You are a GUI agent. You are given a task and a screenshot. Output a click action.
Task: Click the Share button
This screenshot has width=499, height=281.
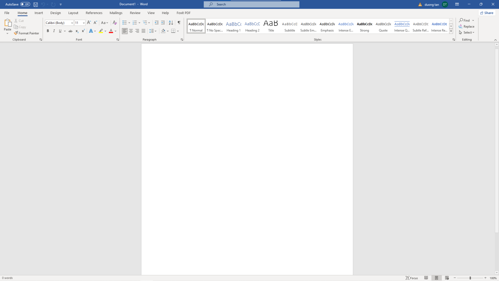[487, 13]
